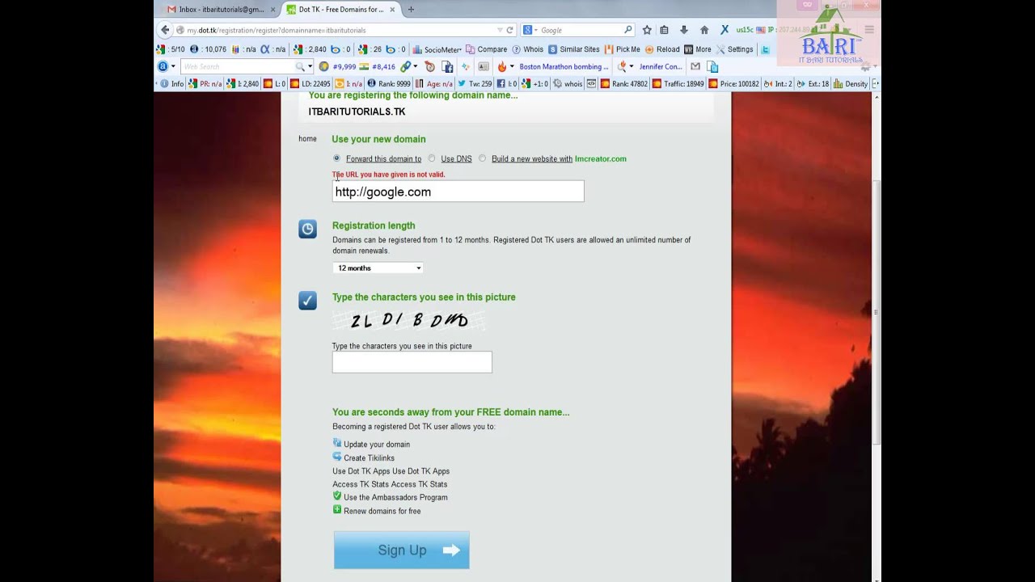Viewport: 1035px width, 582px height.
Task: Click the orange Reload toolbar button
Action: 662,49
